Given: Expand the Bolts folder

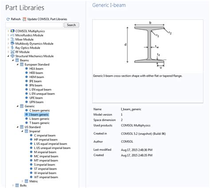Looking at the screenshot, I should tap(13, 185).
